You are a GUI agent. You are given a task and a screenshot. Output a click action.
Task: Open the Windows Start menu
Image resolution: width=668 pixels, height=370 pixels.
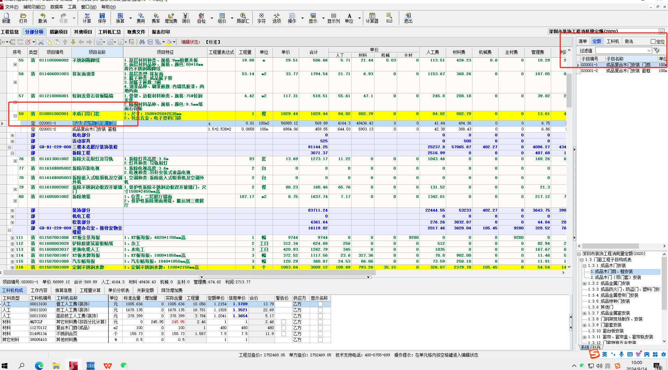5,365
